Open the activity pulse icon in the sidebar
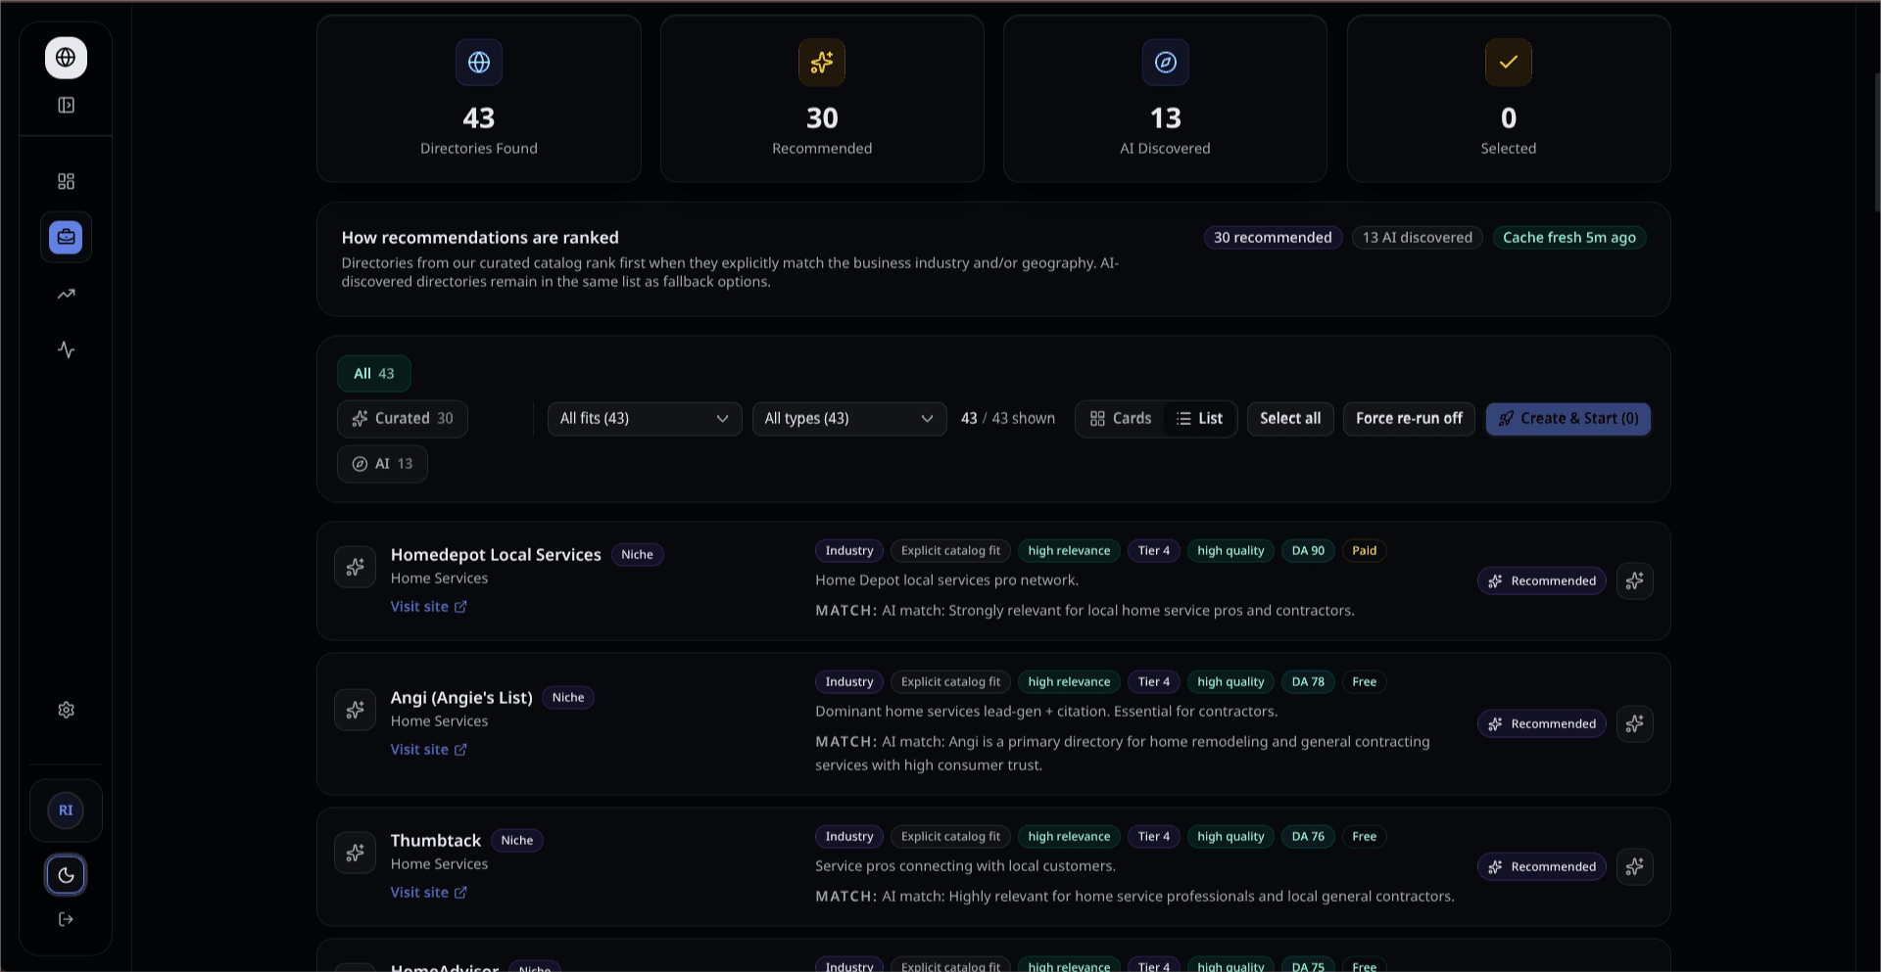The height and width of the screenshot is (972, 1881). 66,349
